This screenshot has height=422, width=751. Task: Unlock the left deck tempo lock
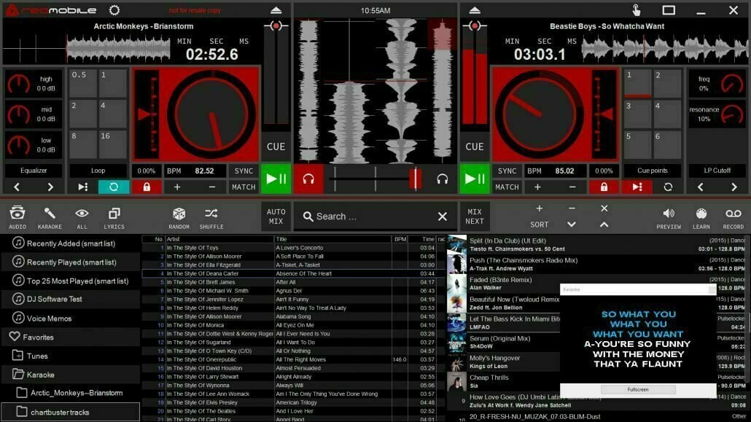148,186
